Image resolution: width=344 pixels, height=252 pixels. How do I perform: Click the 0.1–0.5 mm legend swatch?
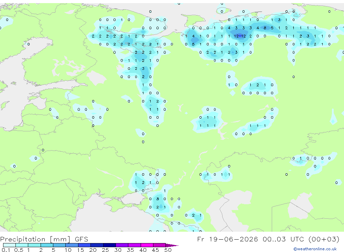(x=9, y=245)
